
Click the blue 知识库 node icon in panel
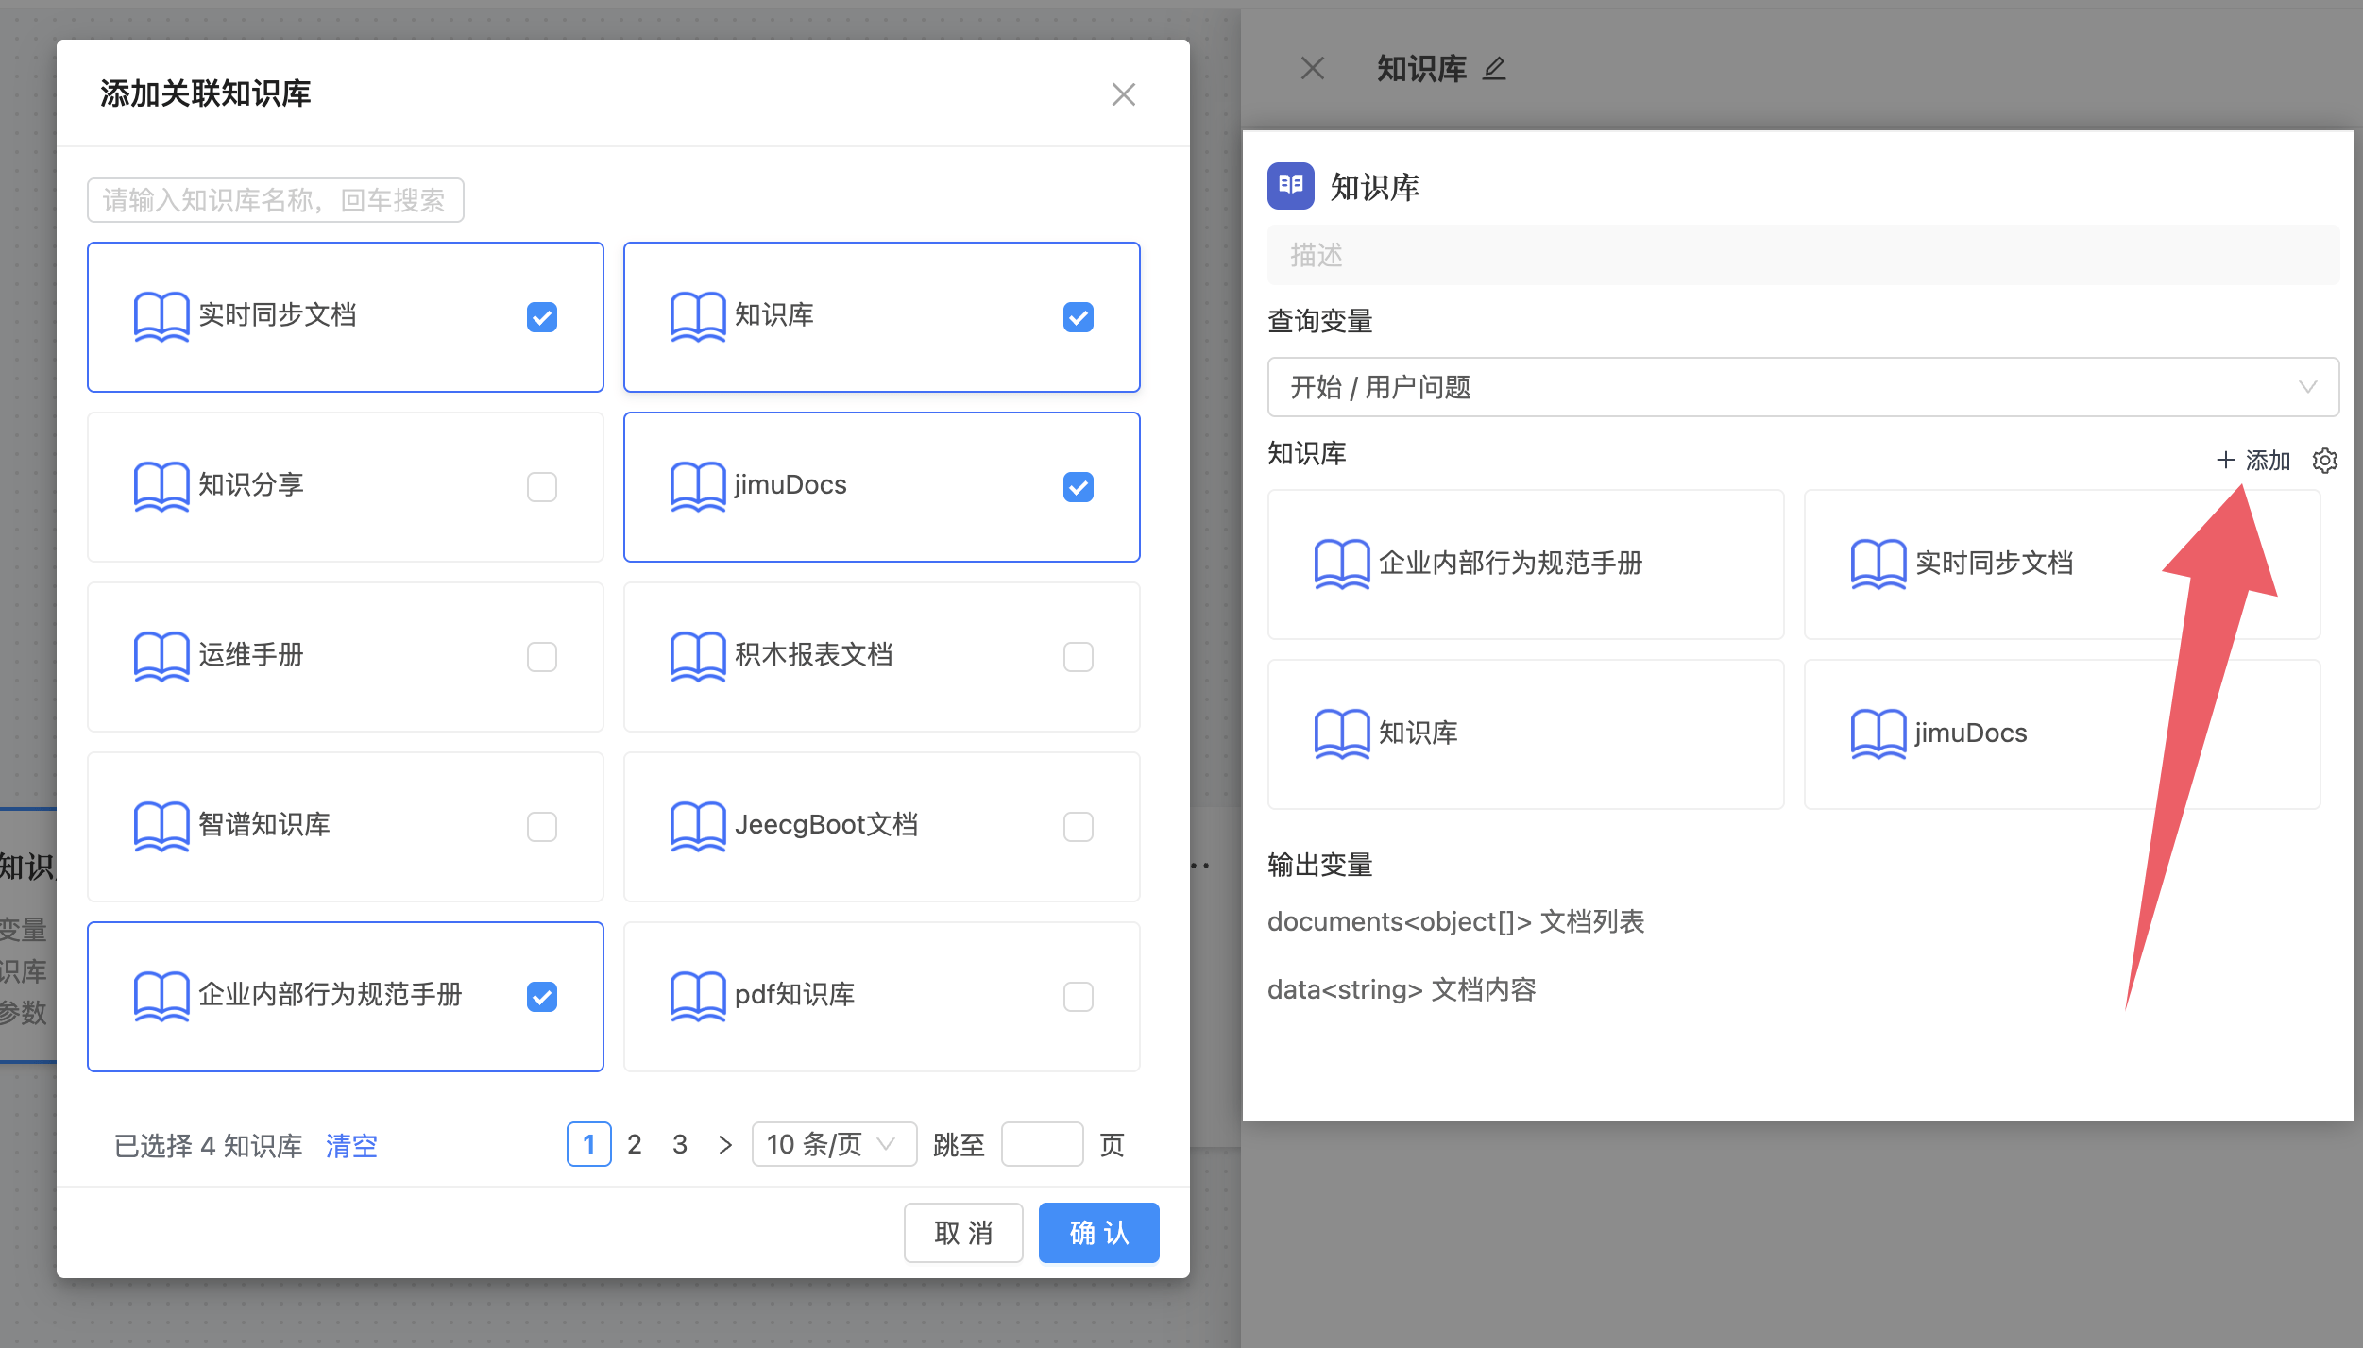click(x=1290, y=186)
